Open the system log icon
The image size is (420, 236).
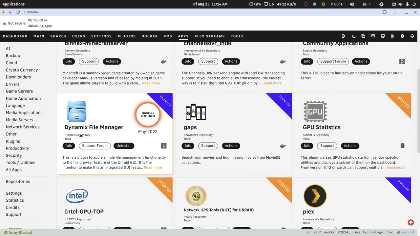click(x=392, y=36)
